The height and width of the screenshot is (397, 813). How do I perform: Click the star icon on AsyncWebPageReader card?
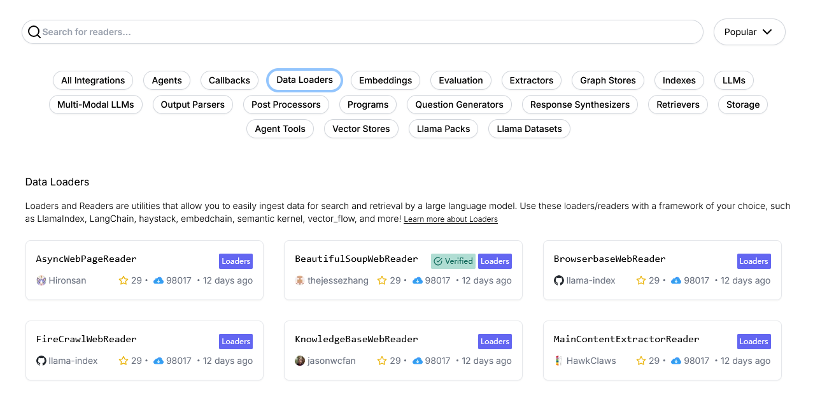tap(124, 280)
